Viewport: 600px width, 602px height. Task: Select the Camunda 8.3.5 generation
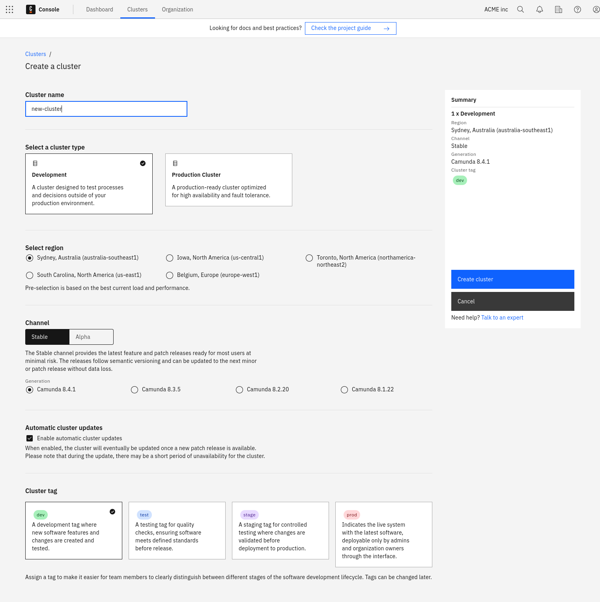(x=135, y=389)
